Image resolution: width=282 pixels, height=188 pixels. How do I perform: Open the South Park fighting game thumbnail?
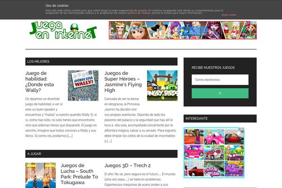click(40, 175)
